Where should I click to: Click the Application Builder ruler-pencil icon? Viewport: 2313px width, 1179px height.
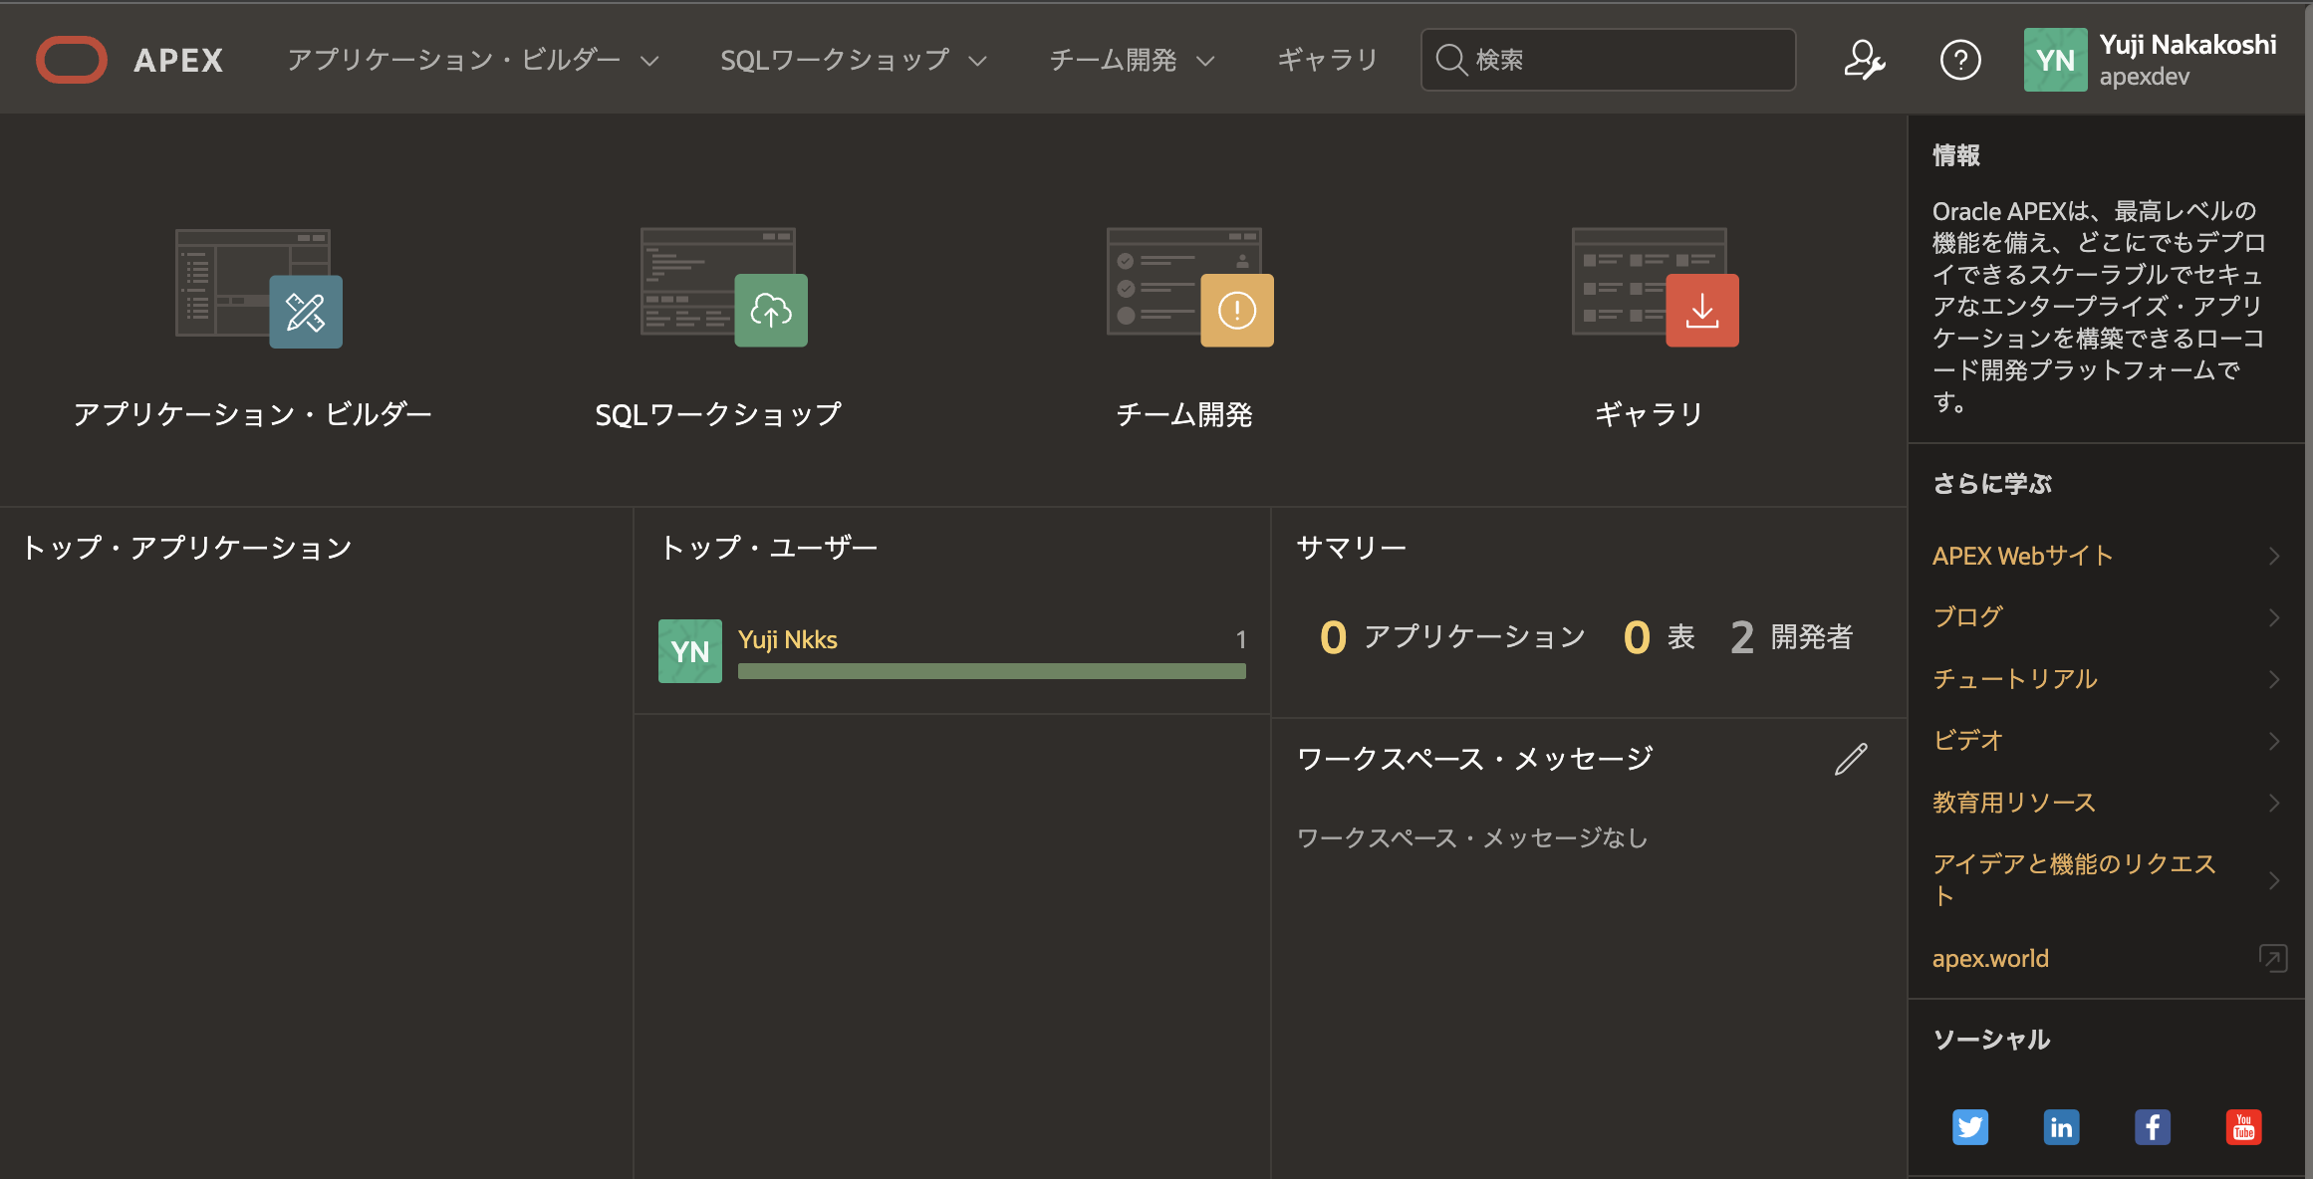tap(306, 312)
